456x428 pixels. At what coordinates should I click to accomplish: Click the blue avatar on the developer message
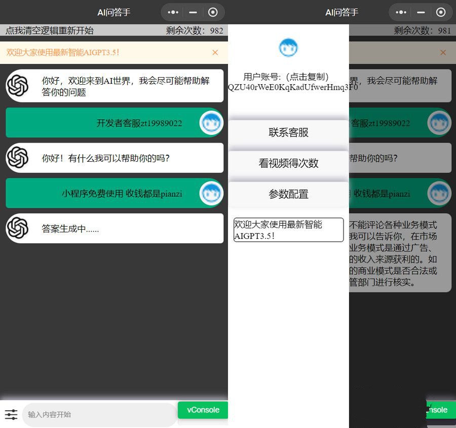[211, 123]
